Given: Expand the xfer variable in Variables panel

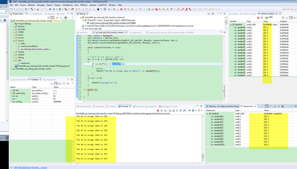Looking at the screenshot, I should (11, 91).
